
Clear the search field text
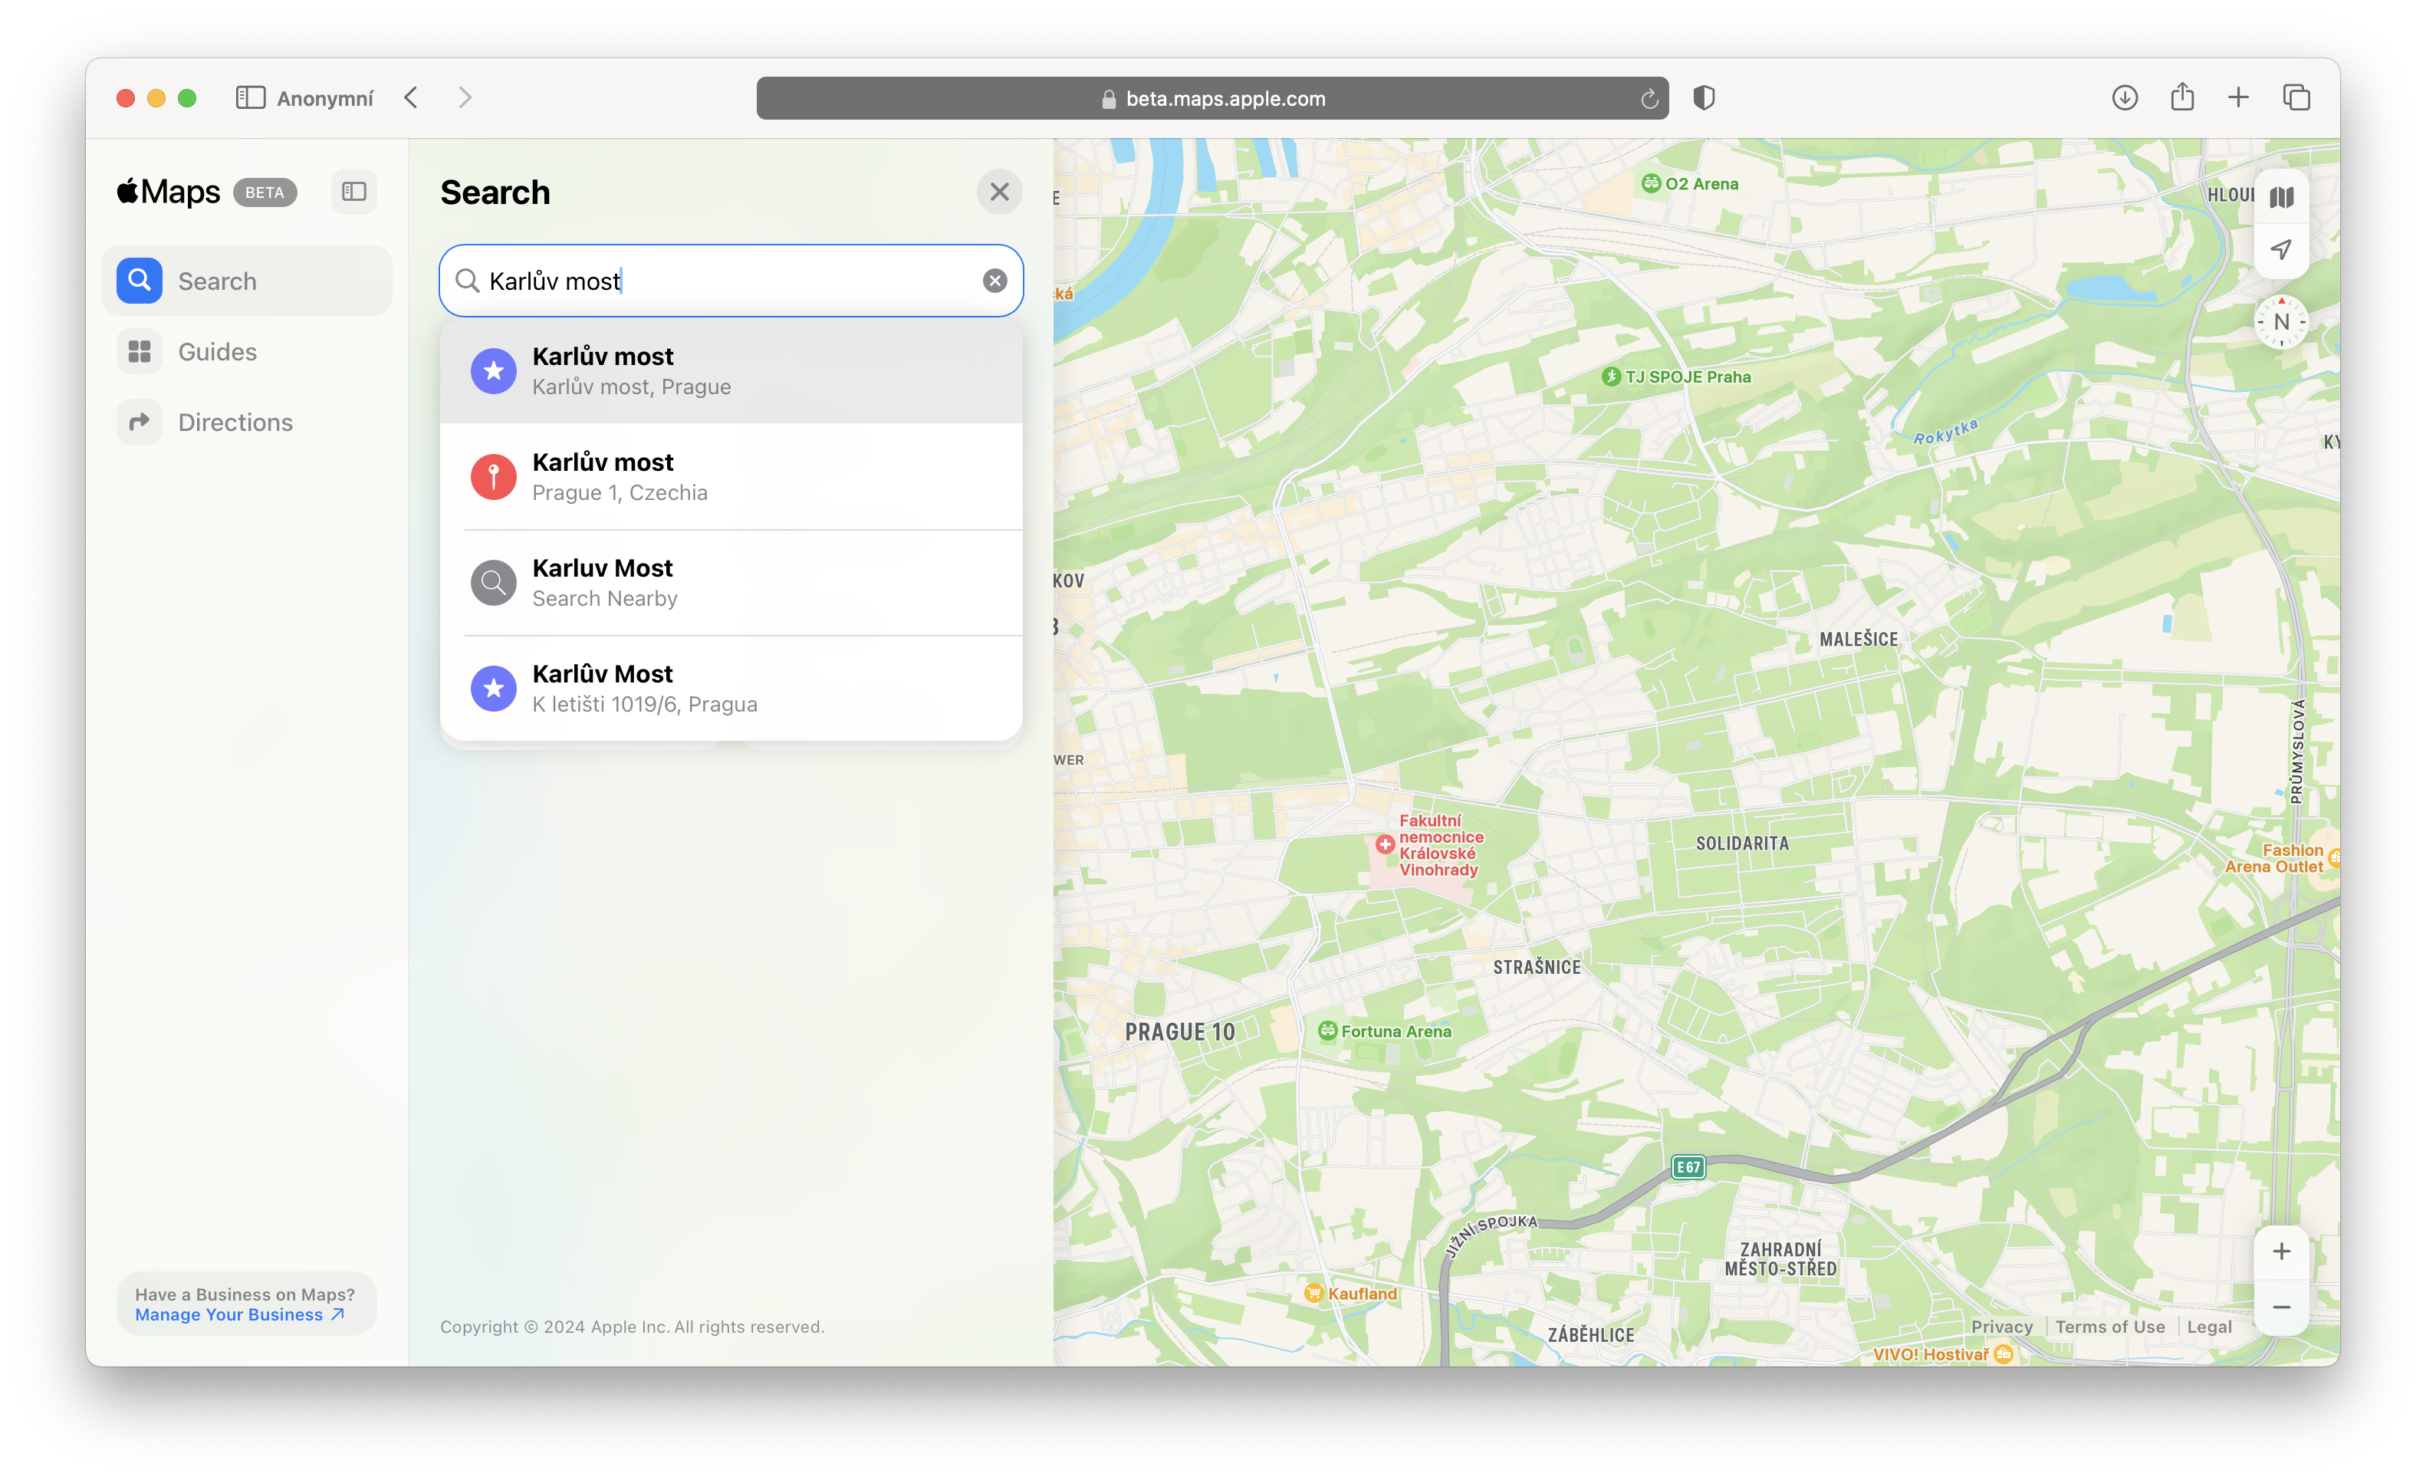994,281
